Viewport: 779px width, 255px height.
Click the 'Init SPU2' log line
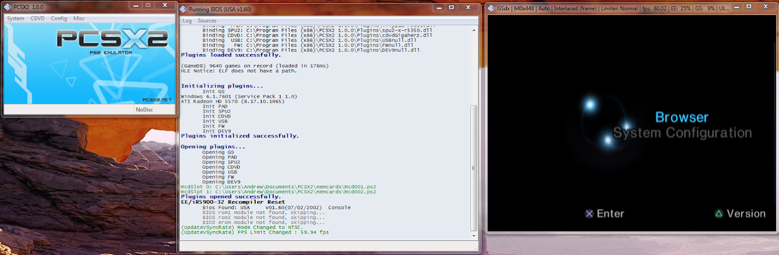click(217, 111)
